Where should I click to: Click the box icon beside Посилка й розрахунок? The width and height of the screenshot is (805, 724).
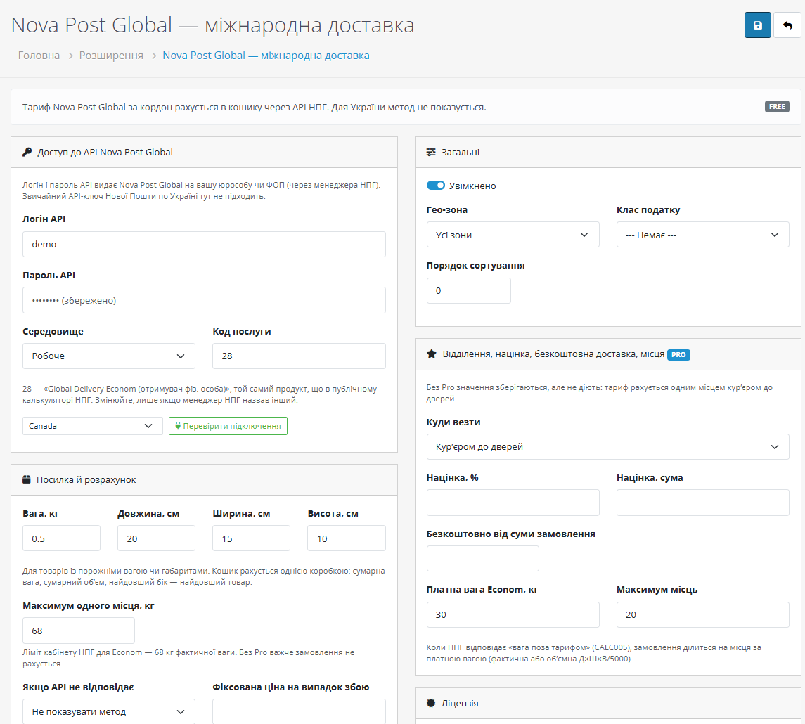tap(27, 480)
